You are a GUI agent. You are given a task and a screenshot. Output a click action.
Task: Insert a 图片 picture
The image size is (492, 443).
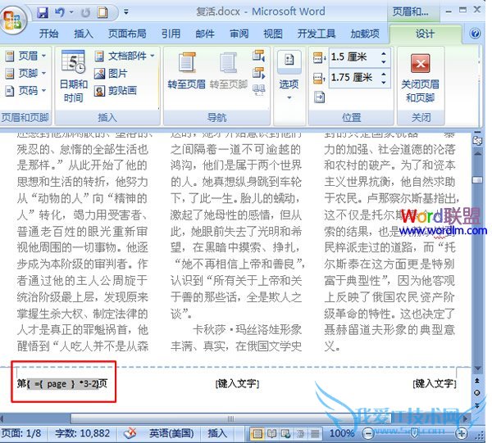point(111,74)
